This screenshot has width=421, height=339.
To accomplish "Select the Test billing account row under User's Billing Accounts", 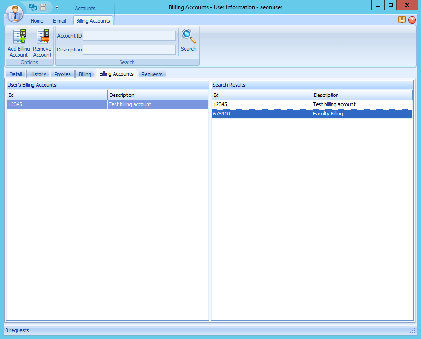I will tap(107, 104).
